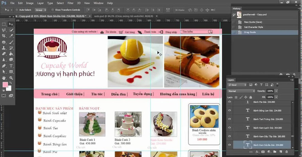This screenshot has height=157, width=302.
Task: Open the Normal blending mode dropdown
Action: (x=241, y=91)
